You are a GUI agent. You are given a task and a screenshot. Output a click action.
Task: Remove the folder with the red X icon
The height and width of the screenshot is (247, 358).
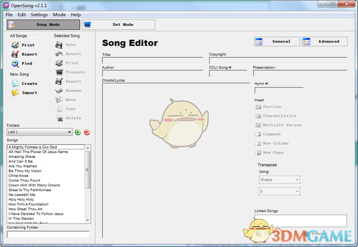(x=87, y=132)
